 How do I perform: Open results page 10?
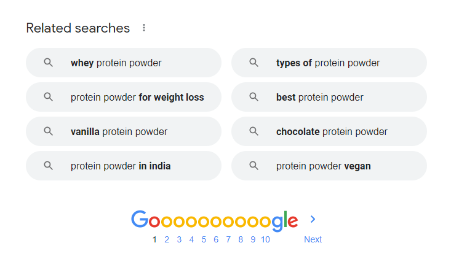point(265,239)
